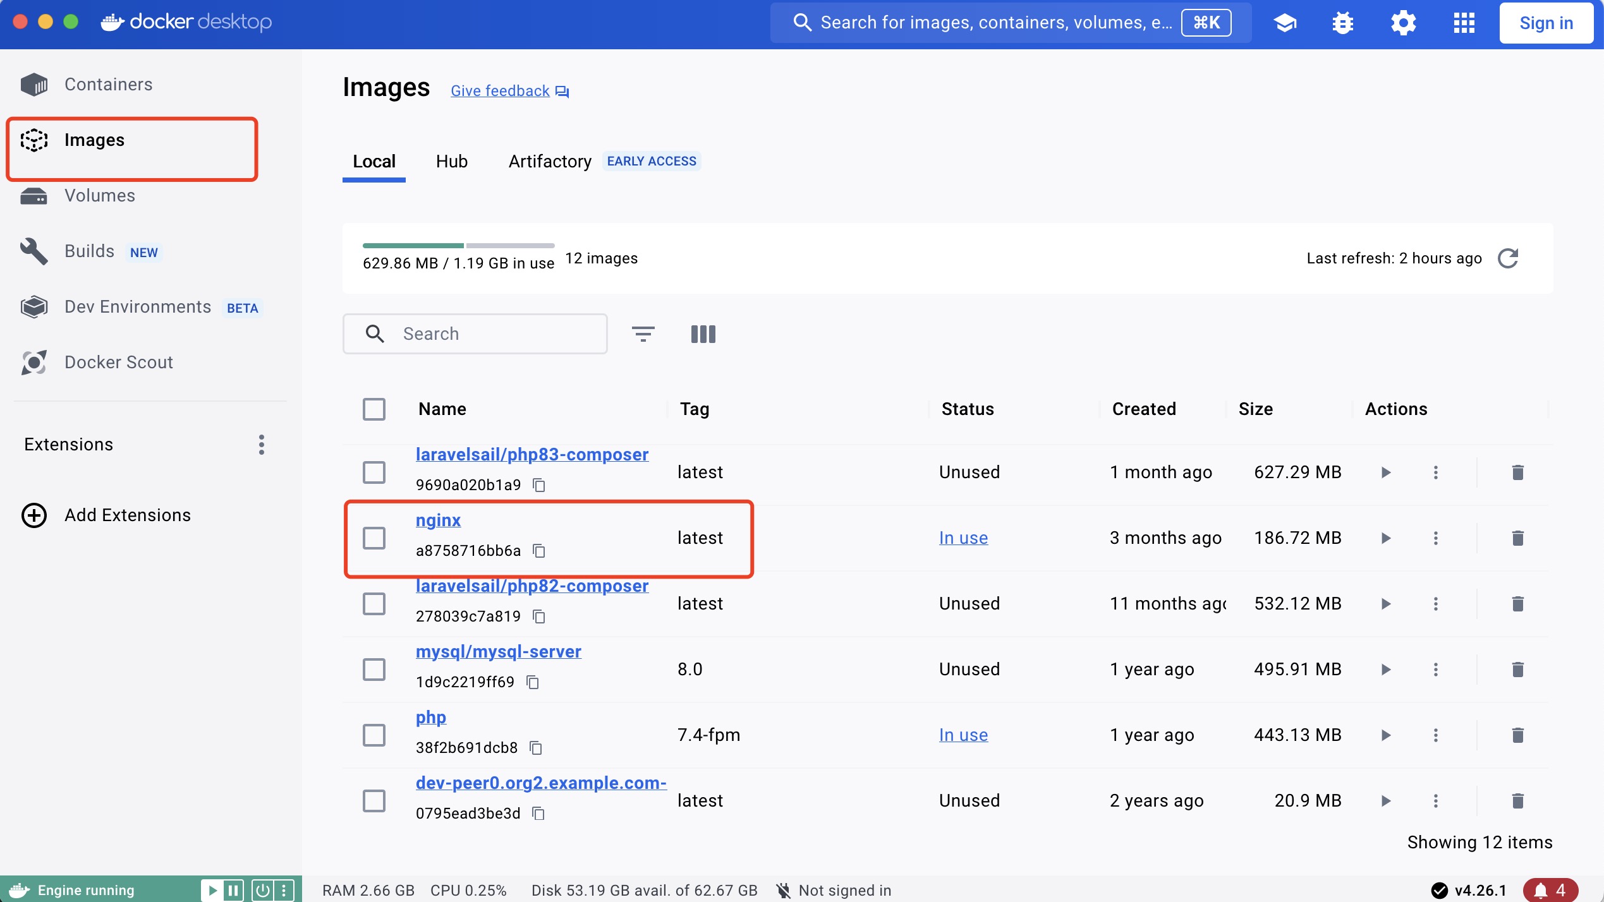Copy image ID 1d9c2219ff69
The height and width of the screenshot is (902, 1604).
pyautogui.click(x=533, y=682)
